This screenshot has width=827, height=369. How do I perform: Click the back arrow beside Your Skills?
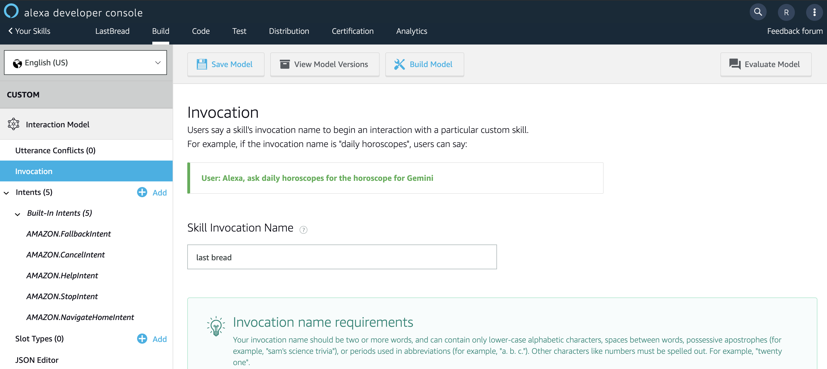[11, 31]
